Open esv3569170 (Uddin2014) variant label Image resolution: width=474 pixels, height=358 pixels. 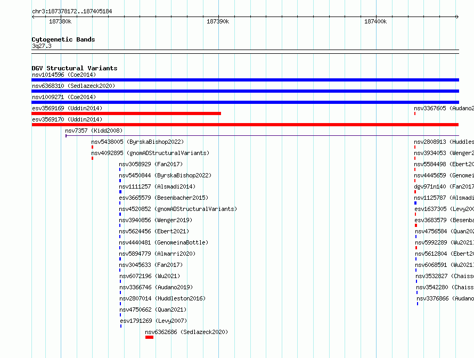(x=67, y=119)
